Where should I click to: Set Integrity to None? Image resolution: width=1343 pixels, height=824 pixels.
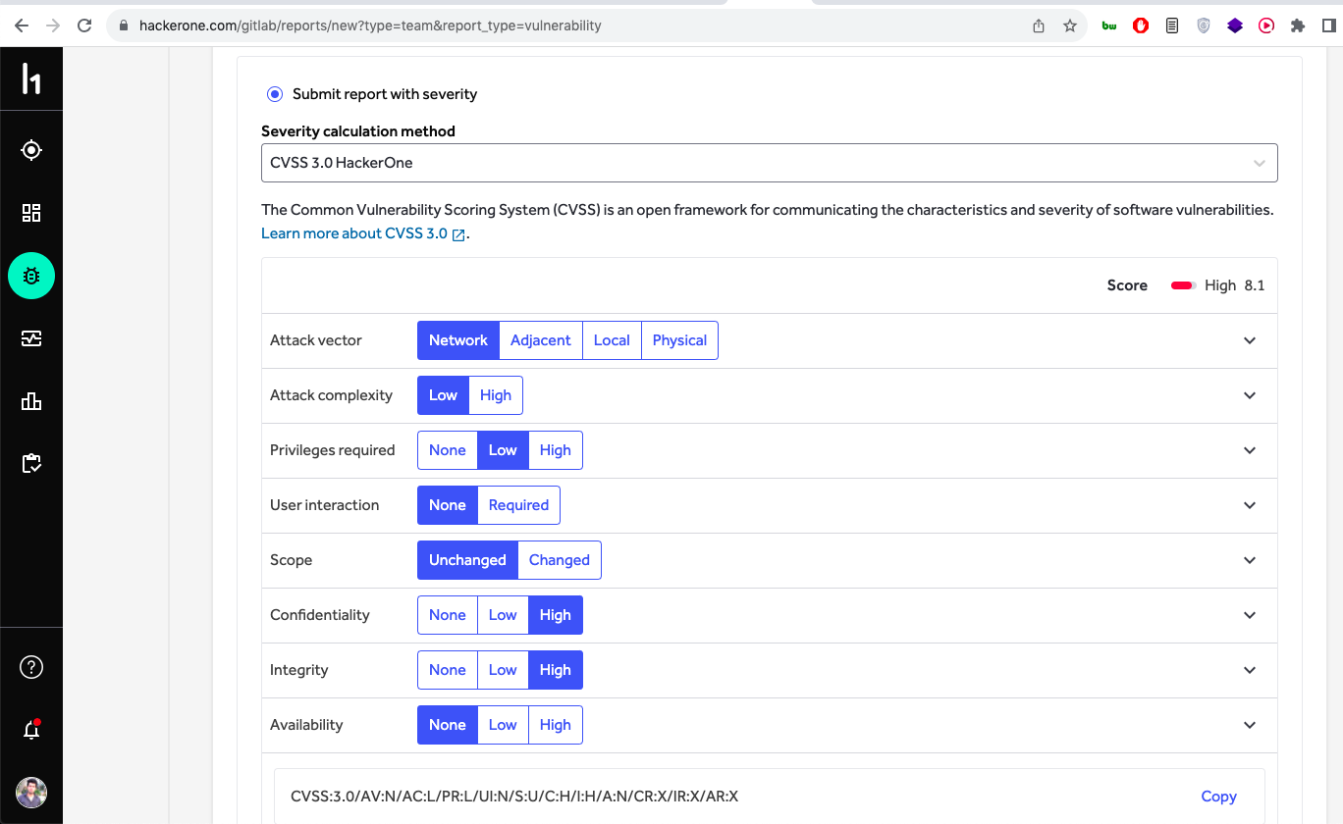click(448, 670)
